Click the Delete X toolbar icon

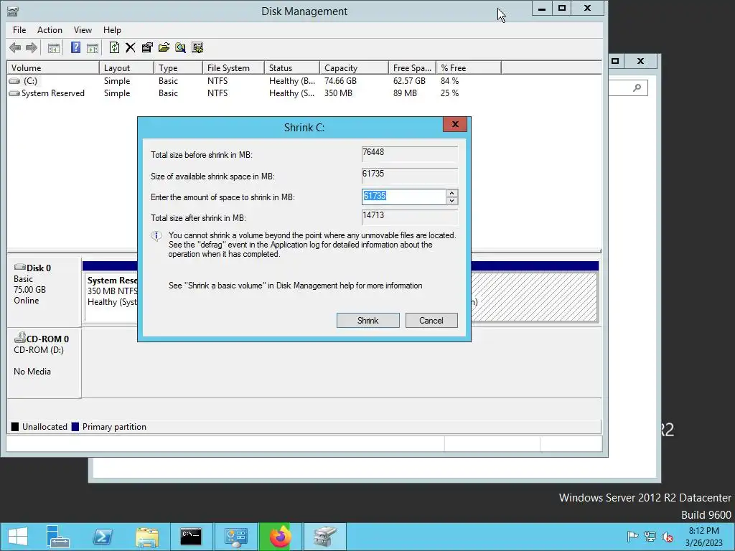click(131, 47)
